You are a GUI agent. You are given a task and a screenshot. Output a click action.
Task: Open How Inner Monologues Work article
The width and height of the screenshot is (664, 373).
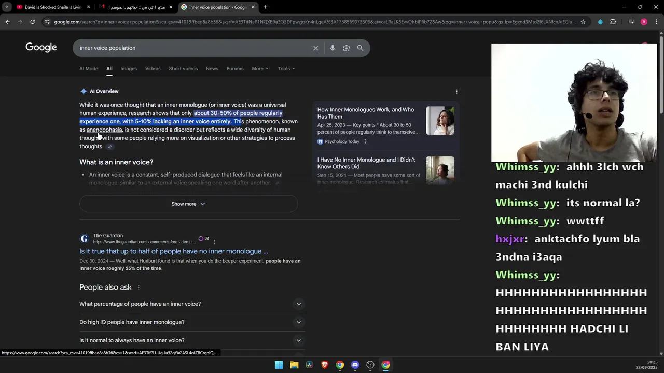(366, 113)
